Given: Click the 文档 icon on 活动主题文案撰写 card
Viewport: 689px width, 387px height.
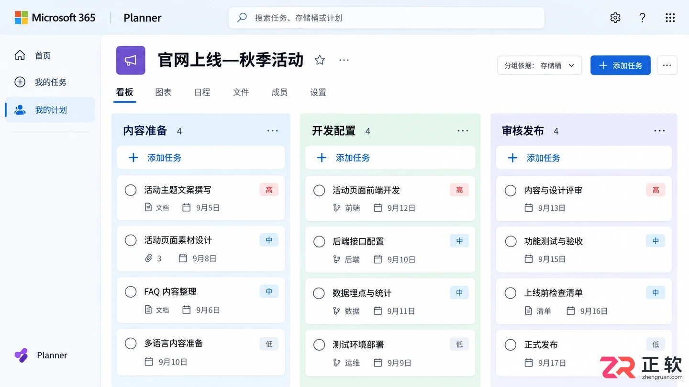Looking at the screenshot, I should (x=148, y=207).
